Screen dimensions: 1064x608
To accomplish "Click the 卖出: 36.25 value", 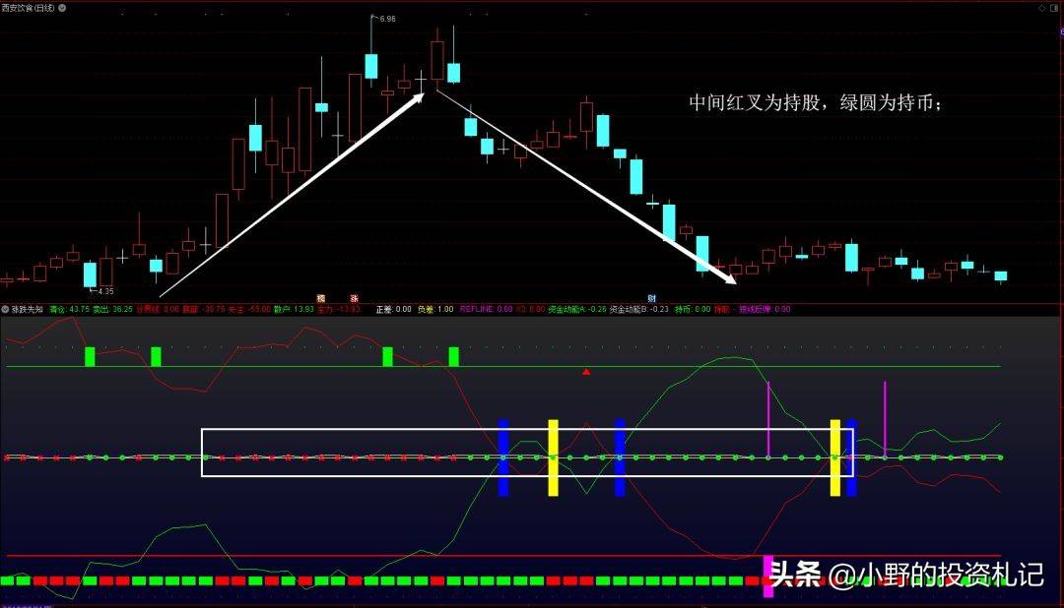I will 112,309.
